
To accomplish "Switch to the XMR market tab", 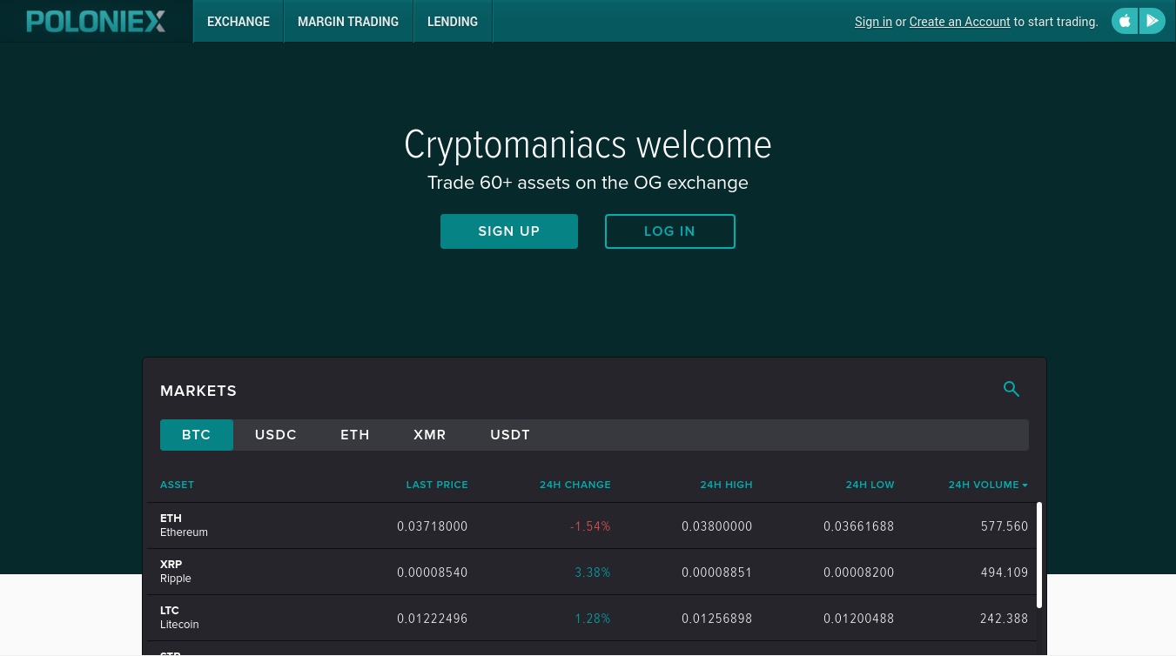I will point(430,435).
